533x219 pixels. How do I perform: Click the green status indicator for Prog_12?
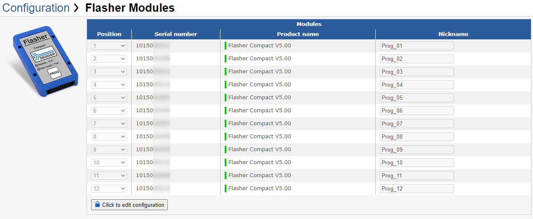(x=225, y=188)
